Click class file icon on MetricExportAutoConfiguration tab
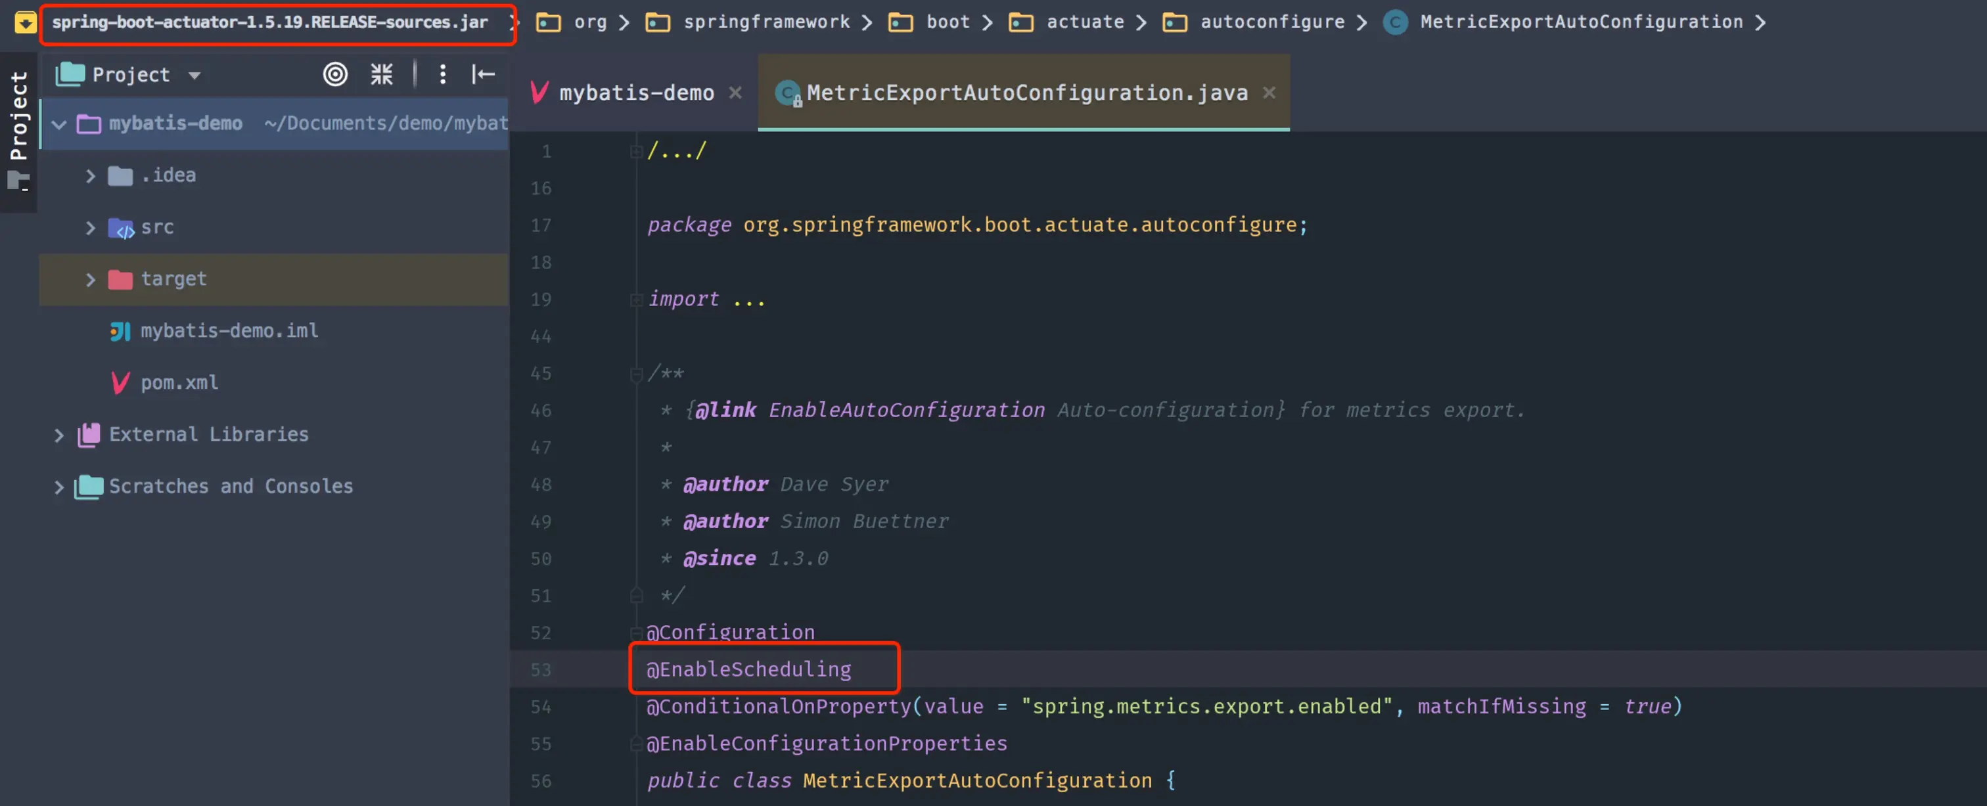 (788, 93)
